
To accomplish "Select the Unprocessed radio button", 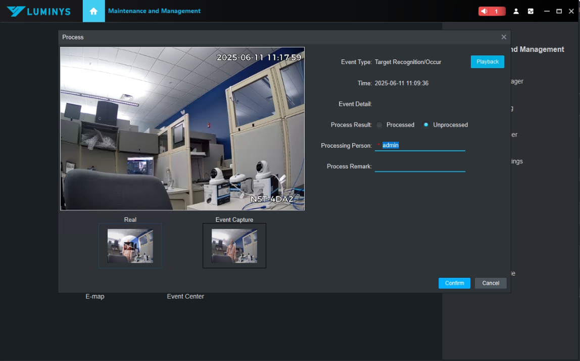I will tap(426, 125).
